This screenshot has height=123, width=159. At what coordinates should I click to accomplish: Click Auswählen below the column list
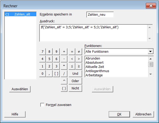[20, 89]
